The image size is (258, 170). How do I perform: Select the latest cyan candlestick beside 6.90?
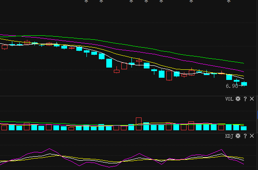click(x=244, y=84)
